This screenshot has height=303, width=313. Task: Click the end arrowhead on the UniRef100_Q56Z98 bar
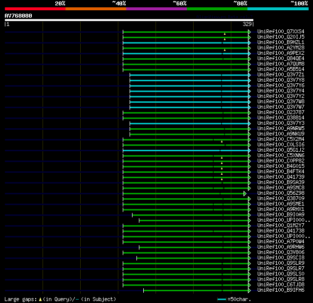click(x=245, y=193)
